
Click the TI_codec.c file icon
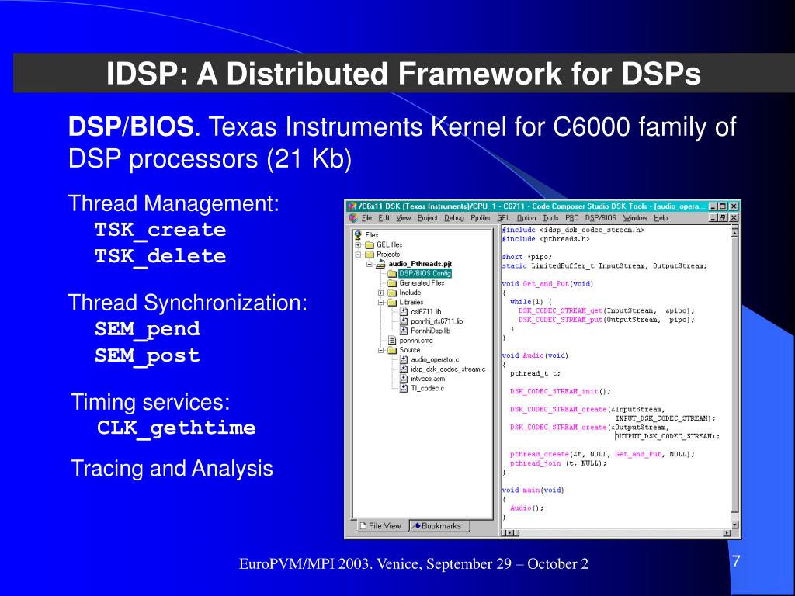[404, 388]
